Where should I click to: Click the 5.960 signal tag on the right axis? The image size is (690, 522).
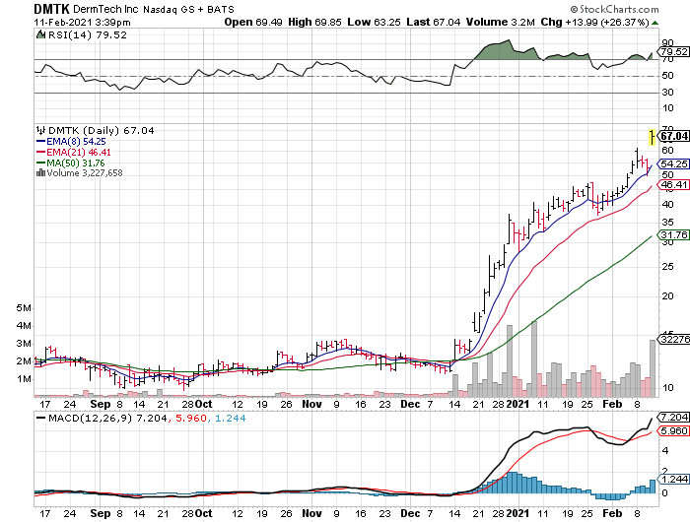(674, 431)
